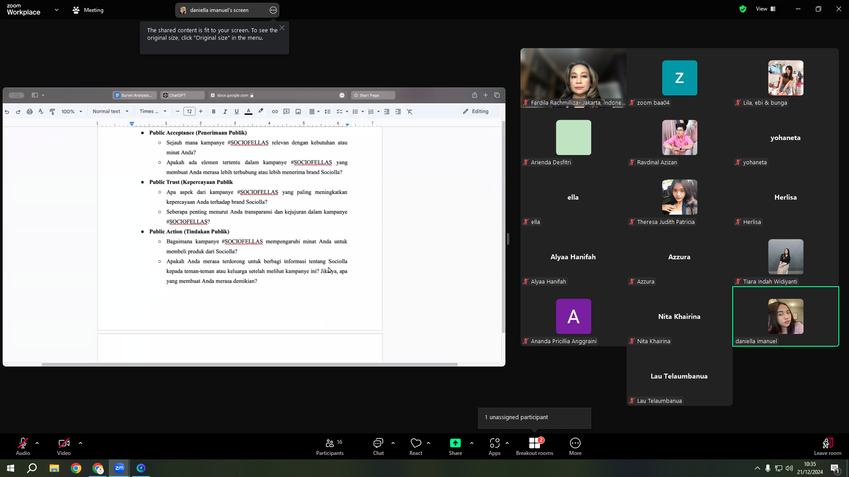Switch to Survei Analysis browser tab
This screenshot has height=477, width=849.
click(x=134, y=95)
